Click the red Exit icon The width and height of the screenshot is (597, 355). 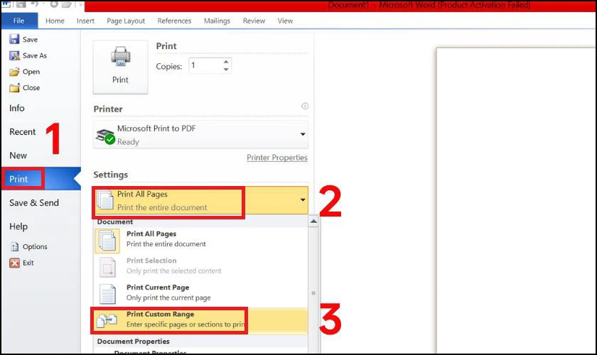point(14,263)
